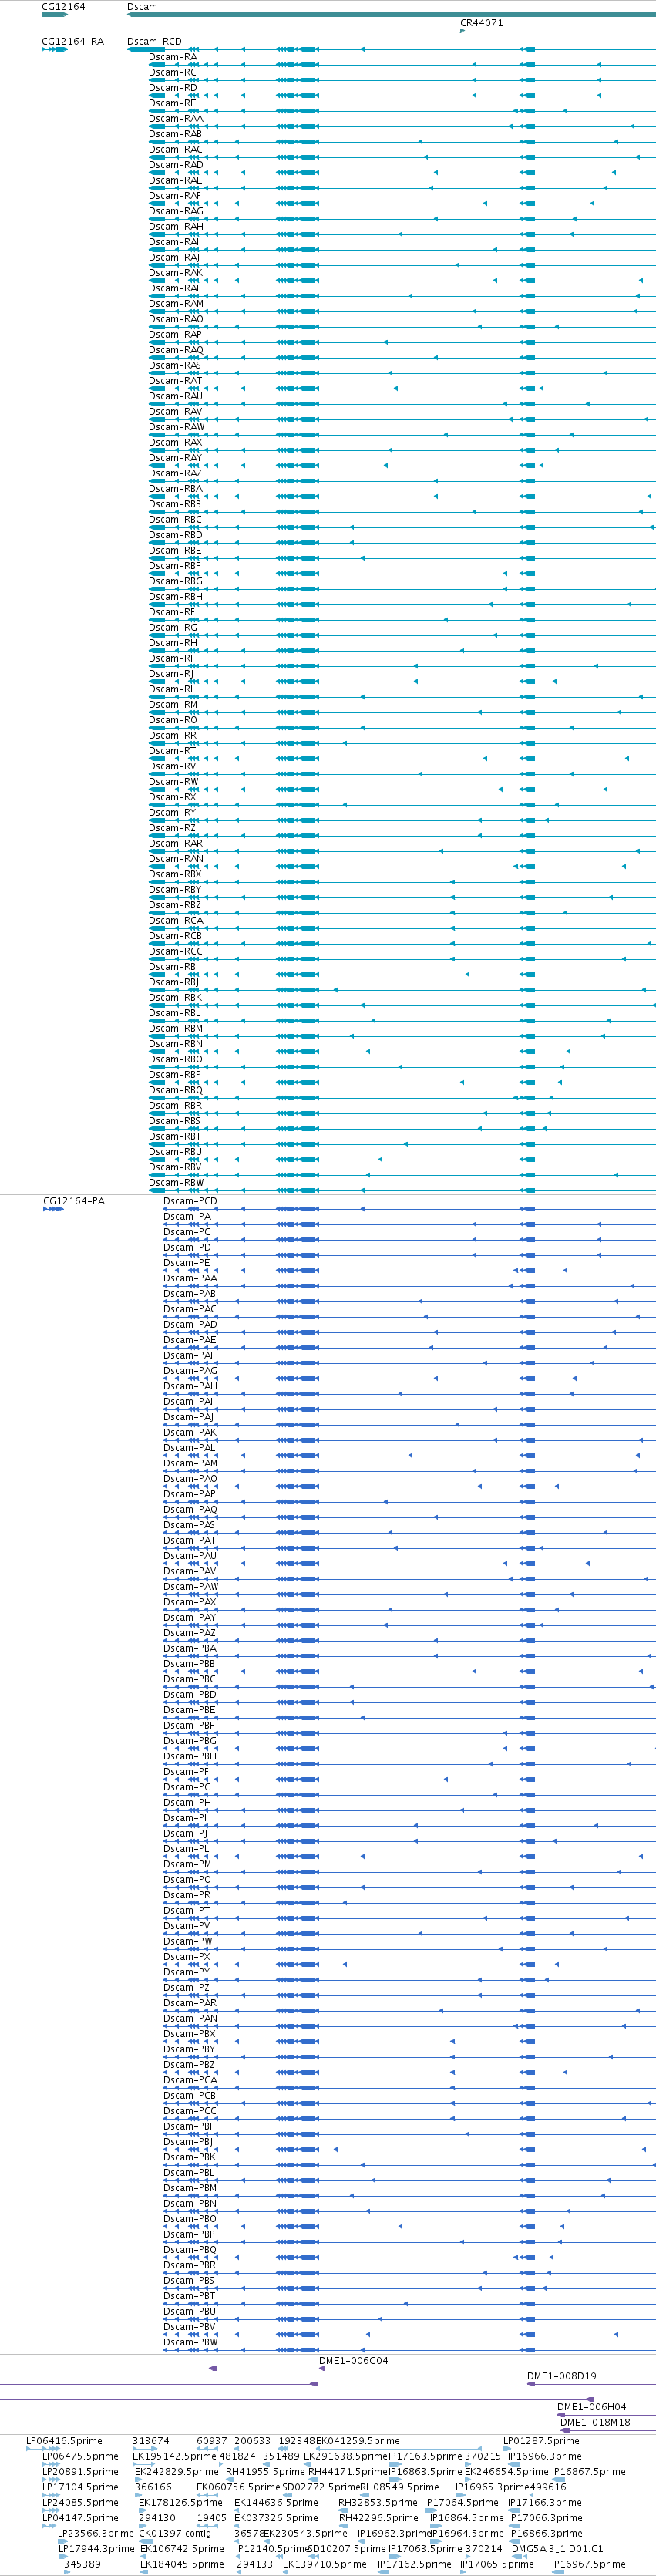The width and height of the screenshot is (656, 2576).
Task: Select the LP01287.5prime EST label
Action: click(541, 2441)
